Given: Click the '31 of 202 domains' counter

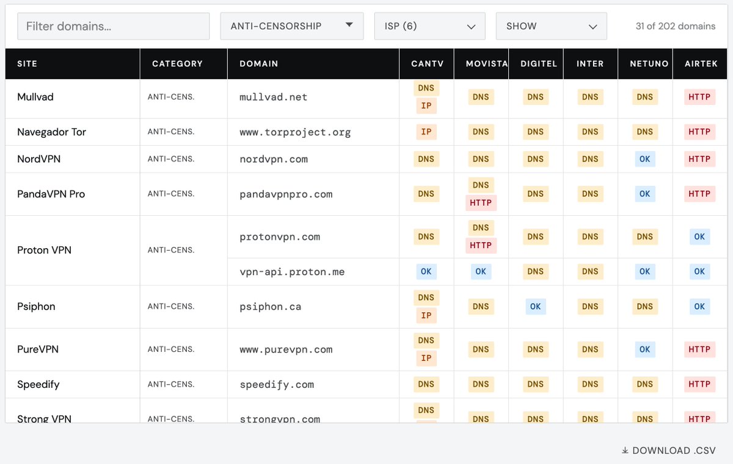Looking at the screenshot, I should coord(676,26).
